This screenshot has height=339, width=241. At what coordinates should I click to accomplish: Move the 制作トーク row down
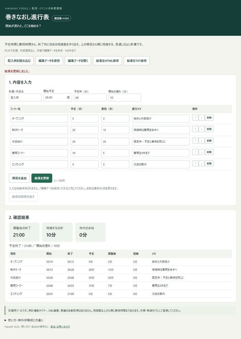[202, 129]
